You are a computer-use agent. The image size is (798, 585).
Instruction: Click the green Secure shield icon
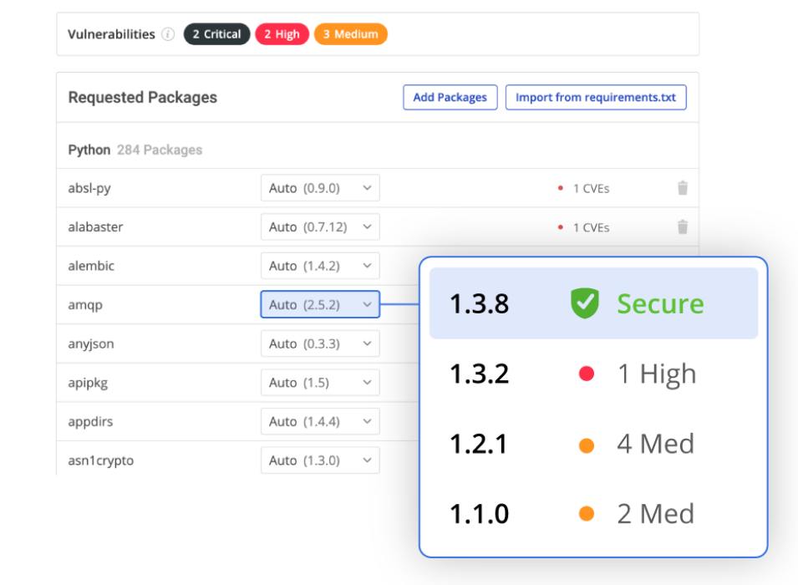pos(584,303)
